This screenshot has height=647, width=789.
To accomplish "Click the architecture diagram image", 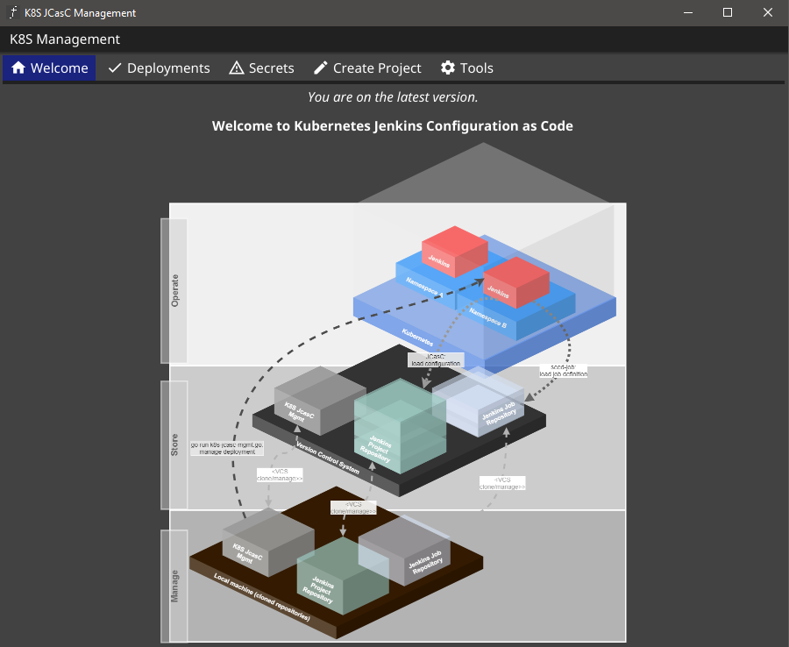I will click(394, 393).
